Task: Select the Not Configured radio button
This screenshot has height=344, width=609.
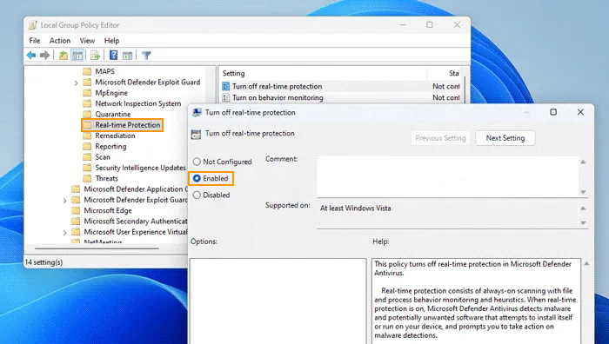Action: [x=197, y=162]
